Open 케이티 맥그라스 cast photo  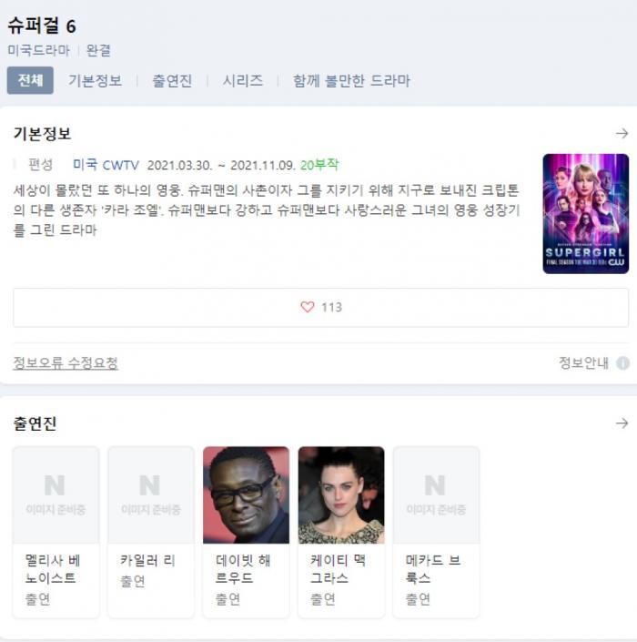(341, 494)
